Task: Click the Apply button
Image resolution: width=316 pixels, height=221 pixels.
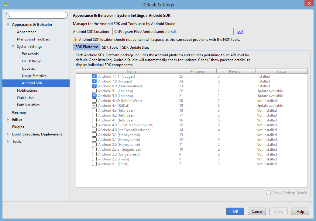Action: (278, 211)
